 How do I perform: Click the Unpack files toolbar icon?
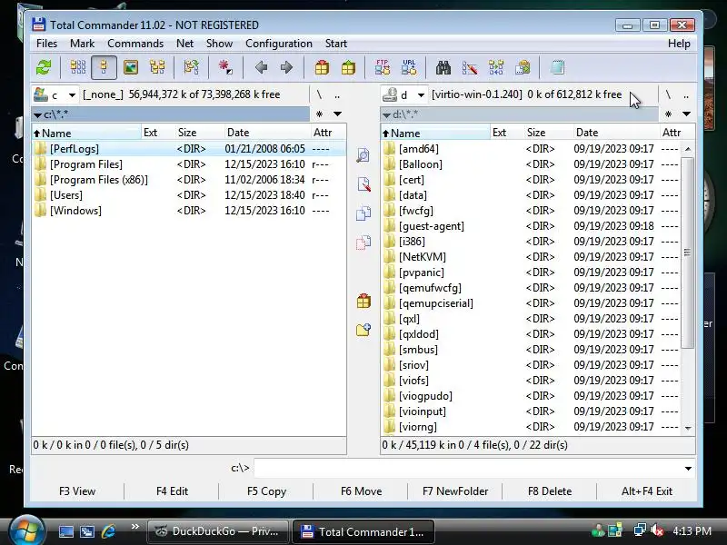[x=348, y=67]
